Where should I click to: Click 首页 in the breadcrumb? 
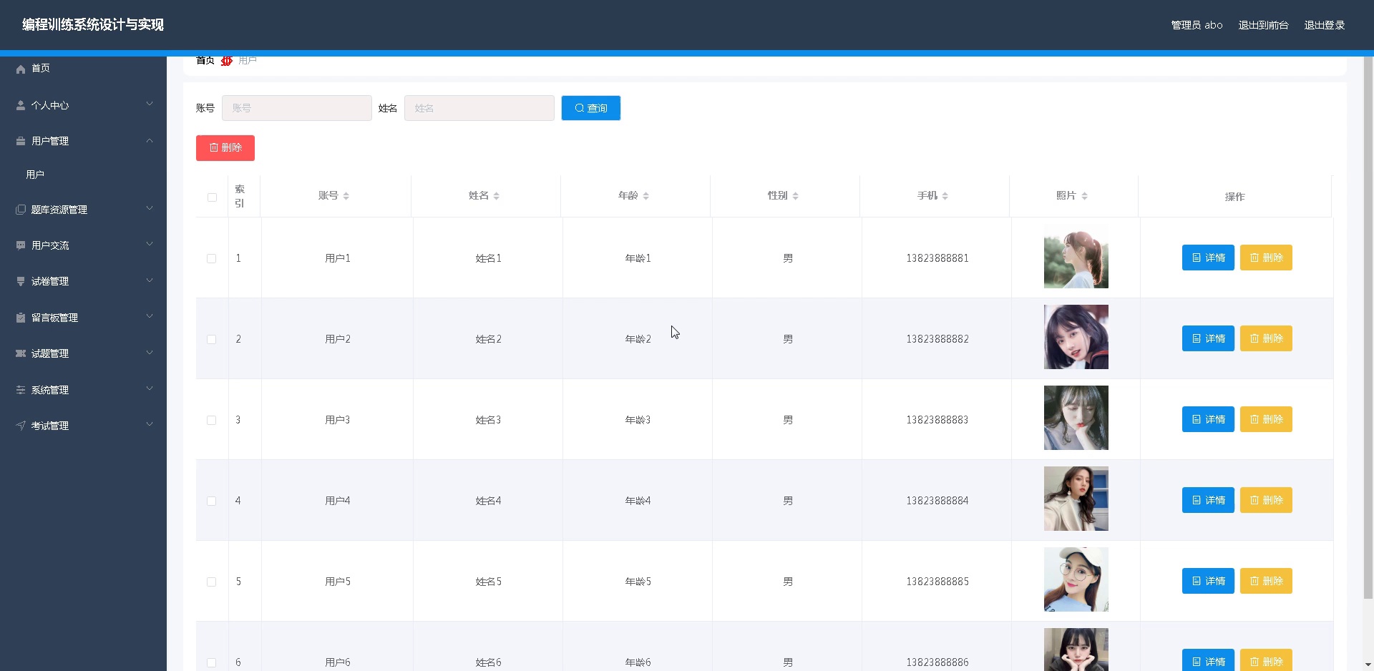pos(205,60)
